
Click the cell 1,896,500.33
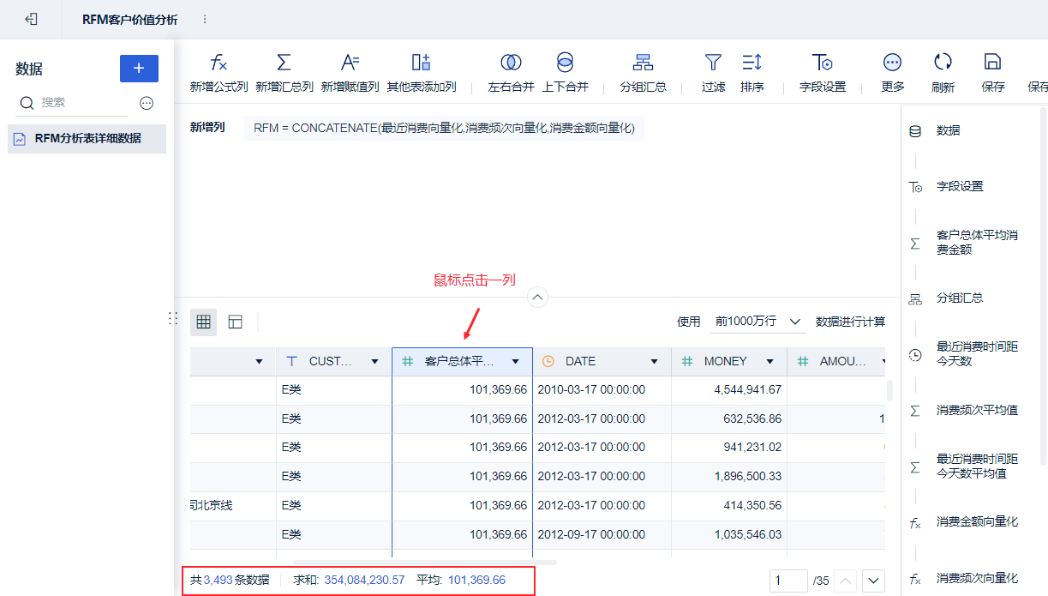(730, 476)
